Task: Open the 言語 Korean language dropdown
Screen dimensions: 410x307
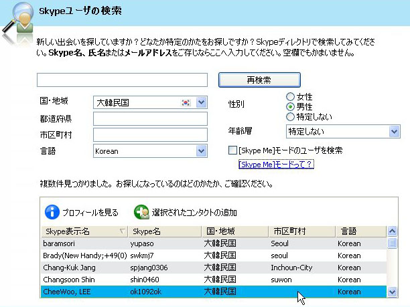Action: 202,151
